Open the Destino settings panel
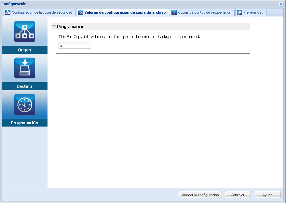The image size is (286, 203). coord(24,86)
